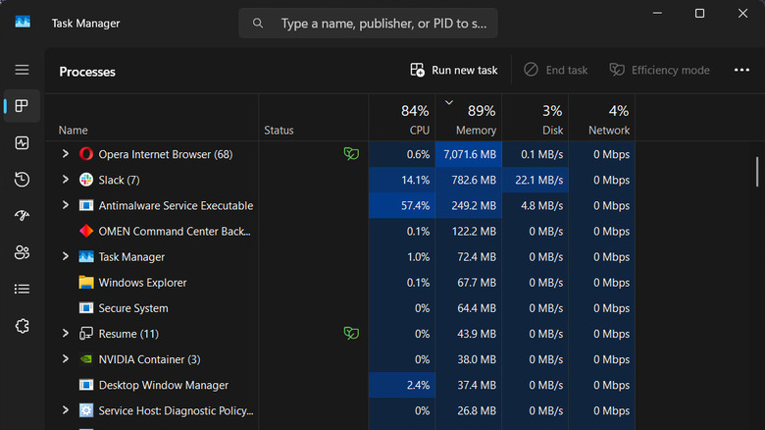
Task: Open the Users page icon
Action: [22, 252]
